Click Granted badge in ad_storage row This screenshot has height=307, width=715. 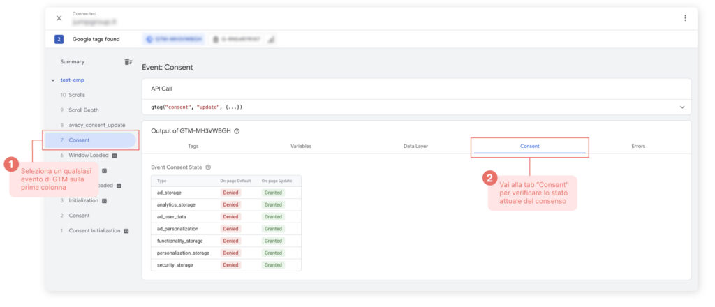273,193
